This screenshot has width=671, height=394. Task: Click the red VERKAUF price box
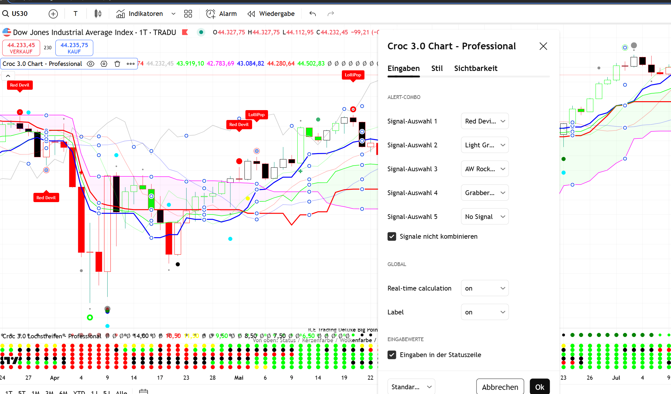[x=21, y=48]
